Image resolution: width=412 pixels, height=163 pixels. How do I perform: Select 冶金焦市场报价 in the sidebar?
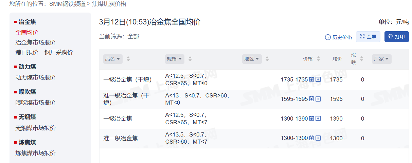click(35, 42)
